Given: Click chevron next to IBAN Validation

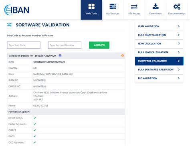Looking at the screenshot, I should [x=179, y=26].
